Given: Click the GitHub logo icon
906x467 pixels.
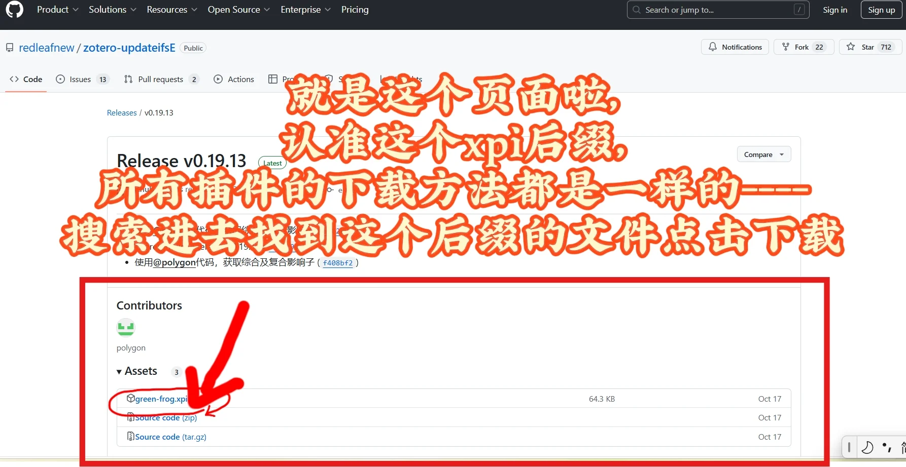Looking at the screenshot, I should (14, 10).
